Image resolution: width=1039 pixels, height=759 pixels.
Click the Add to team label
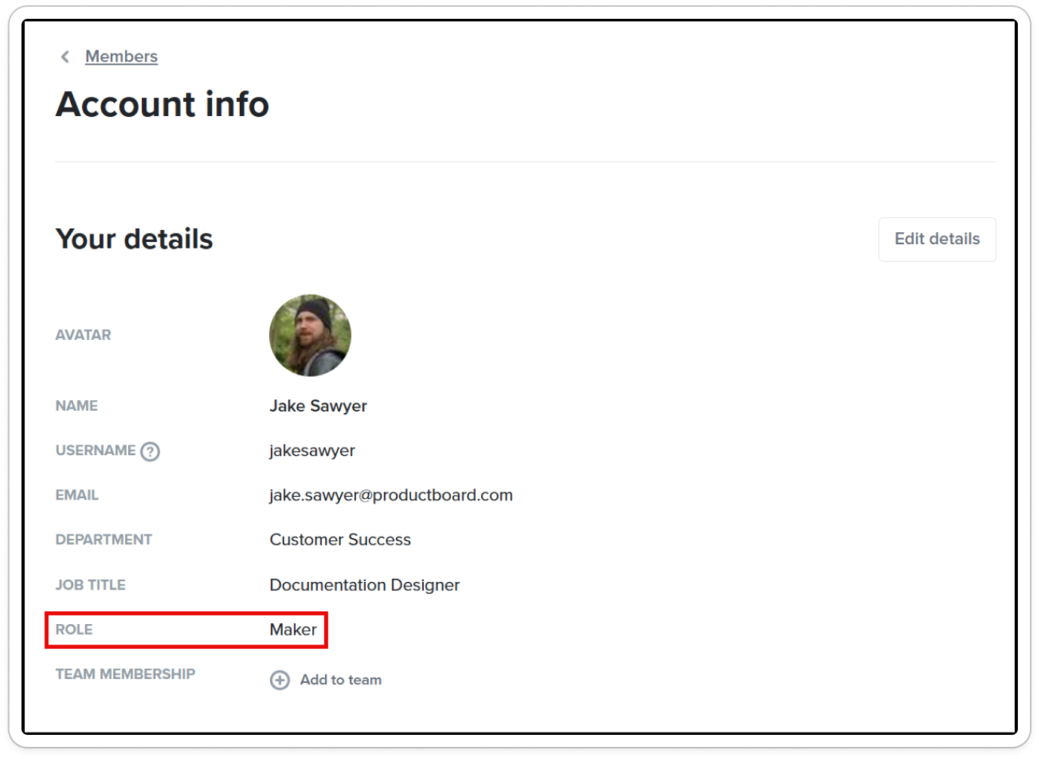[341, 680]
